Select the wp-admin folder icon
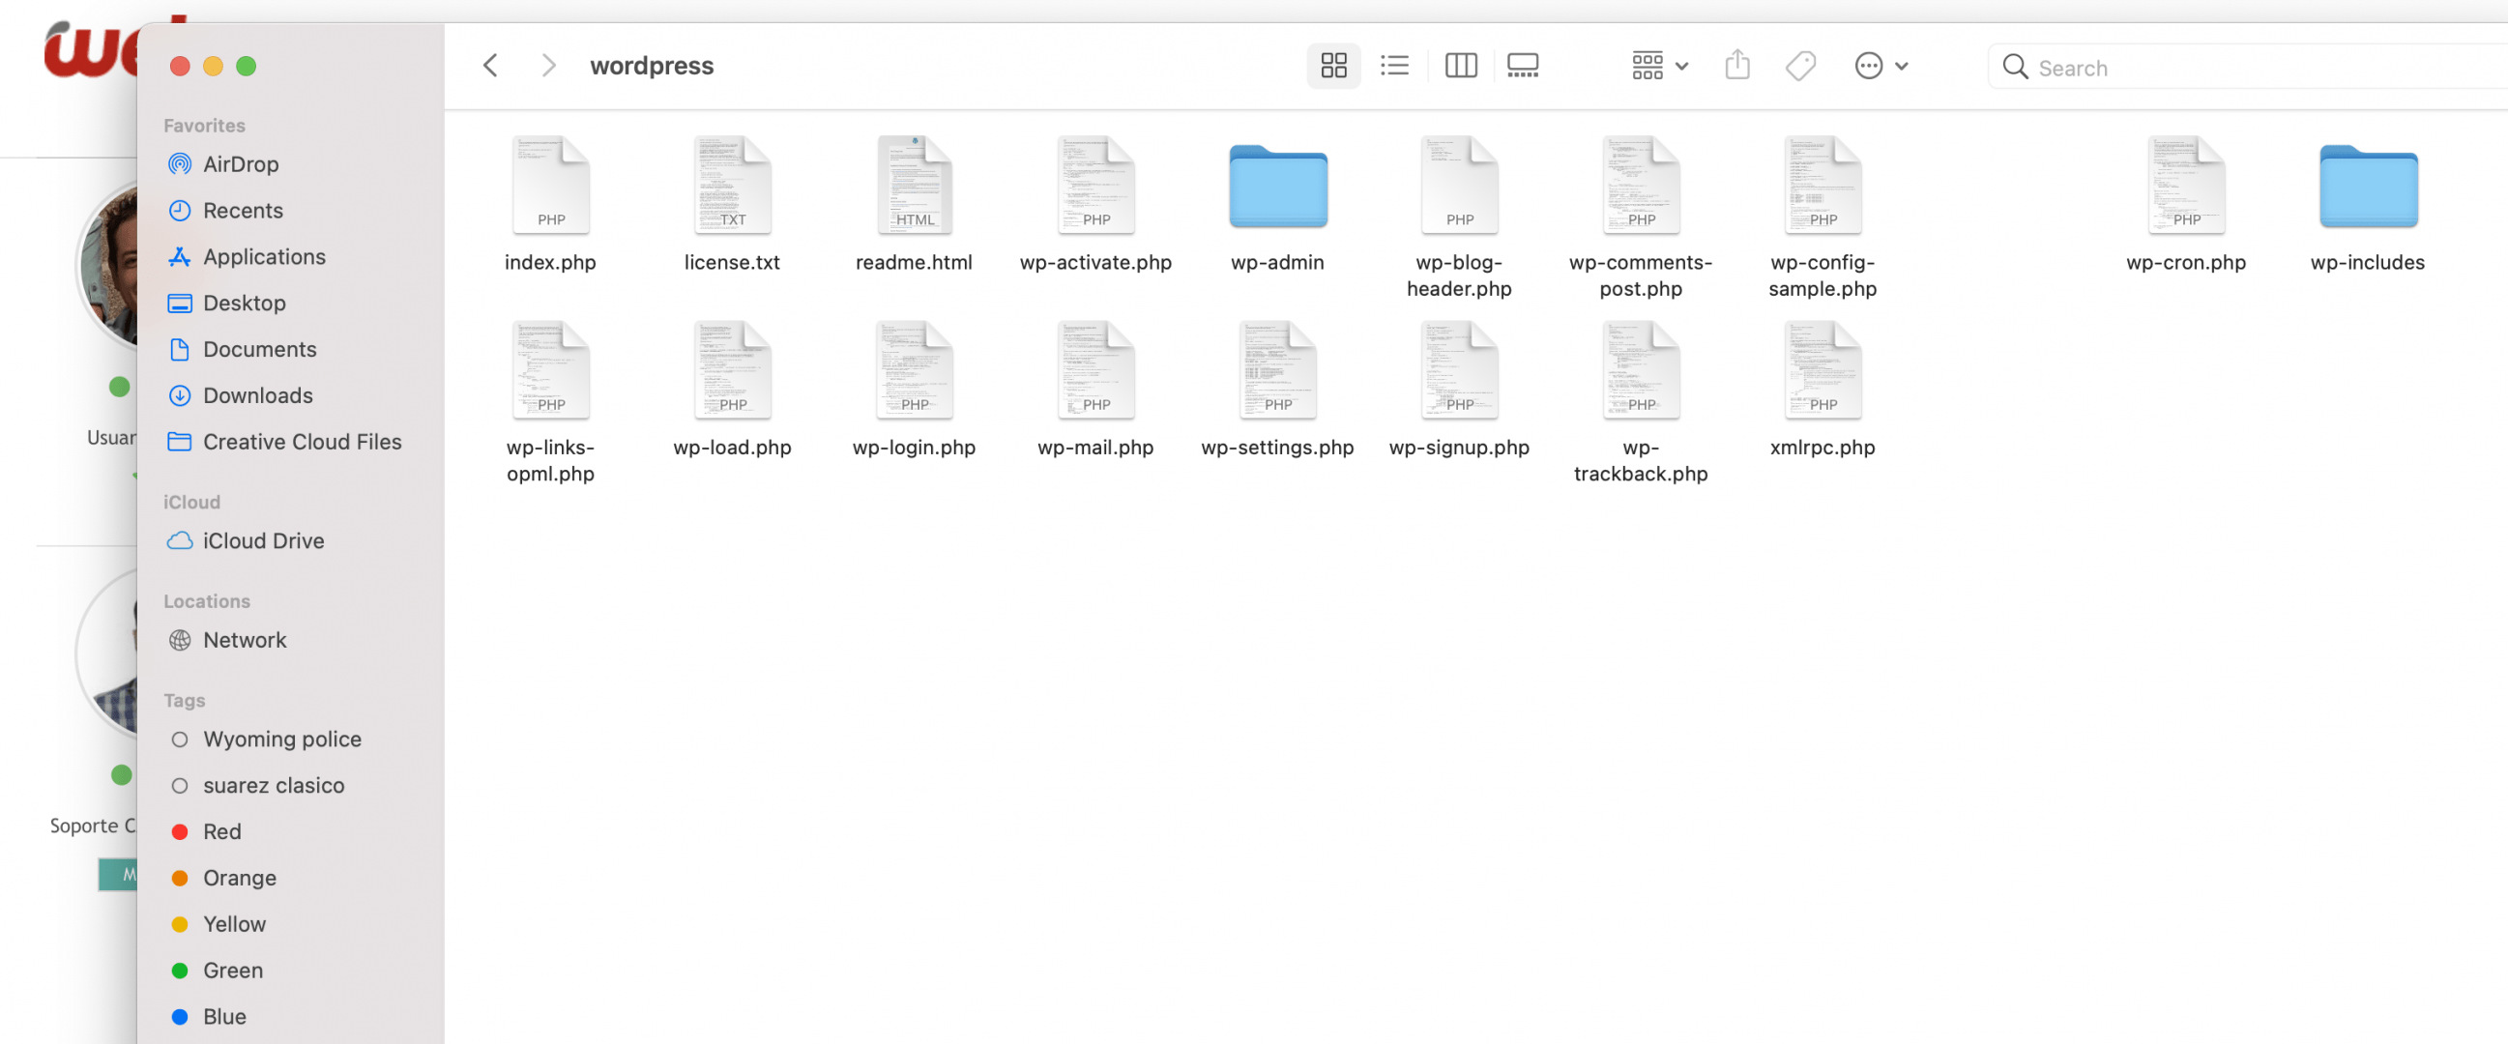2508x1044 pixels. coord(1277,186)
